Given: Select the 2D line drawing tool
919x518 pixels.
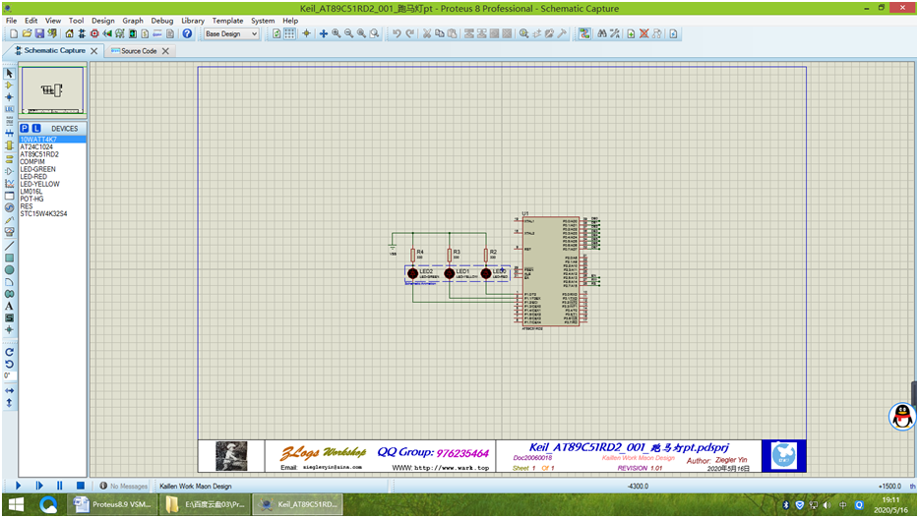Looking at the screenshot, I should tap(10, 246).
